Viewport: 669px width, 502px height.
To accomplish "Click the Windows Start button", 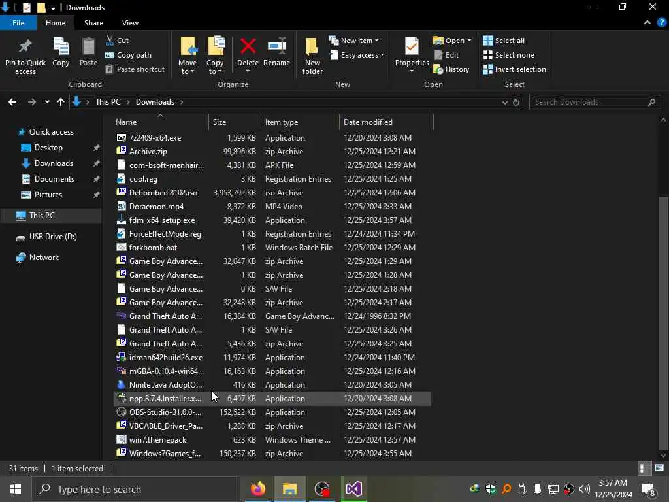I will (x=16, y=489).
